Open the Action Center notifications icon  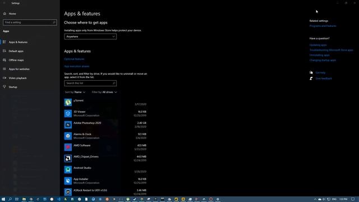tap(353, 199)
